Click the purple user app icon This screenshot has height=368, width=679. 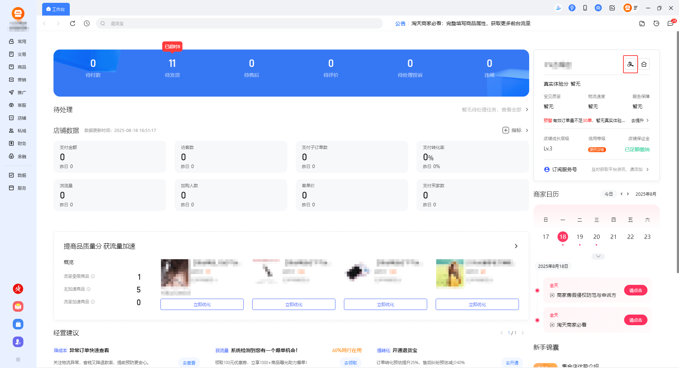point(18,342)
